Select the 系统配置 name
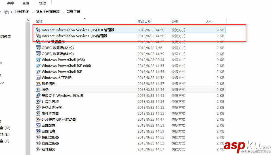Screen dimensions: 272x155 pos(49,125)
